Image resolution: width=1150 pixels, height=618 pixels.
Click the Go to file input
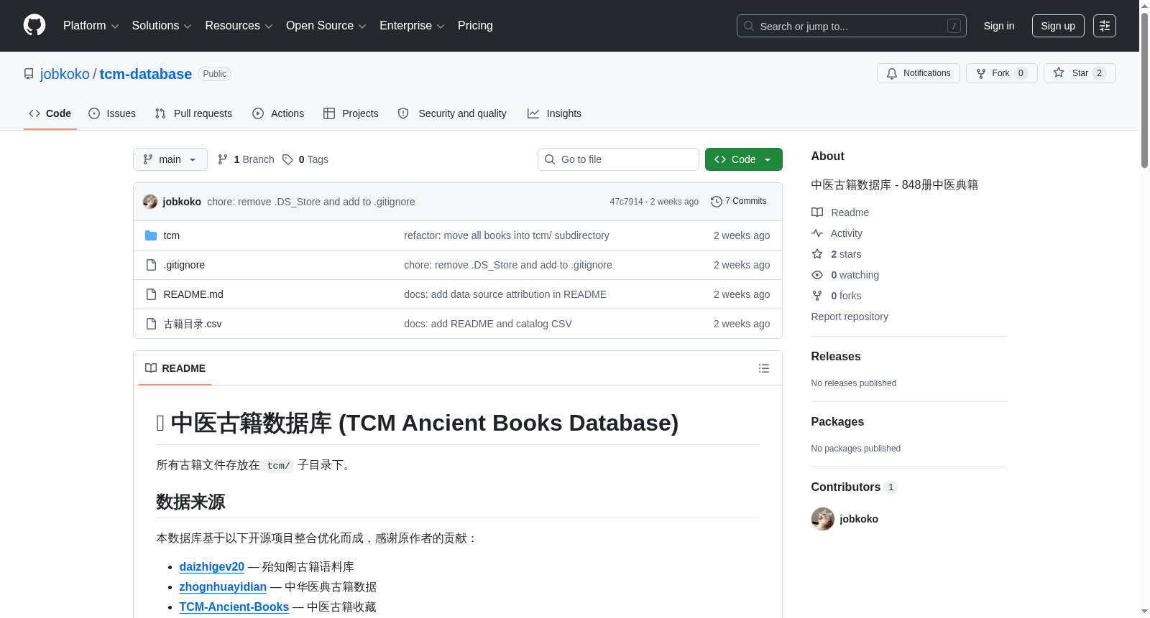(x=618, y=159)
